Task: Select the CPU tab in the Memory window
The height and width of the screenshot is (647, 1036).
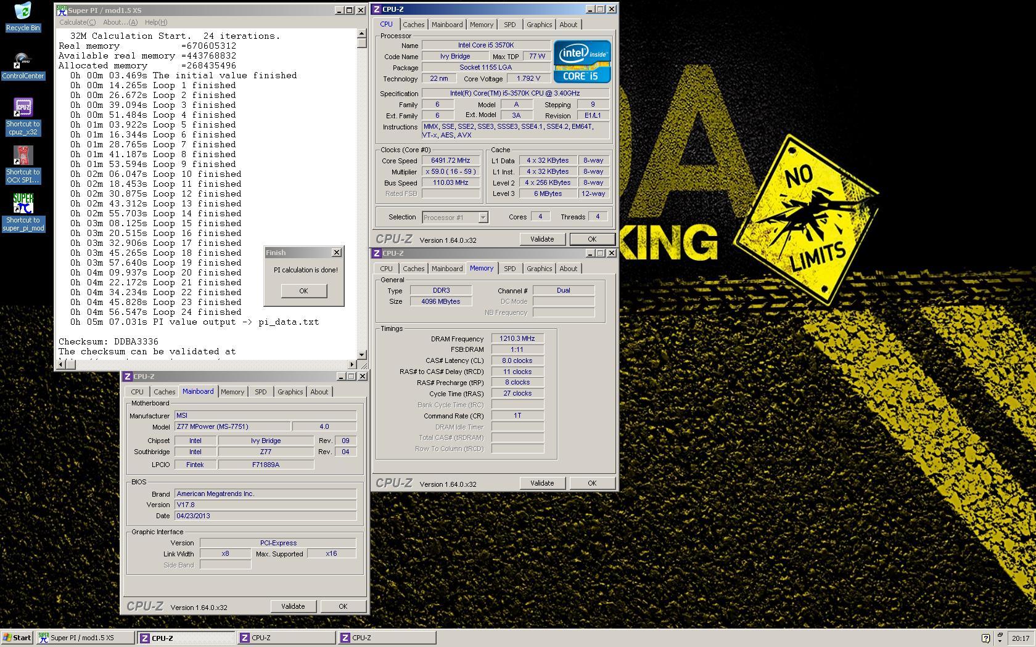Action: (x=386, y=269)
